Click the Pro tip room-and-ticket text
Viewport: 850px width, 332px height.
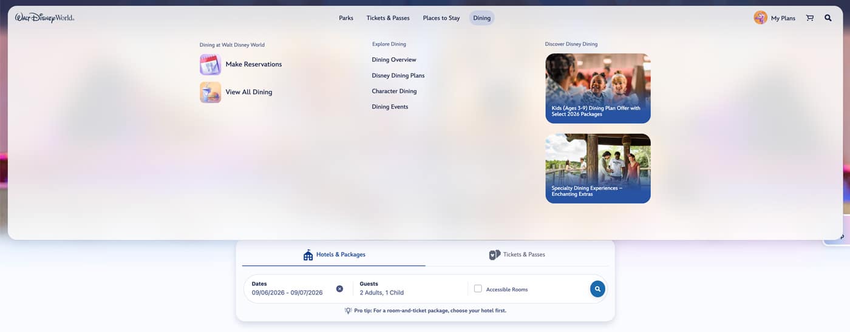pyautogui.click(x=430, y=310)
